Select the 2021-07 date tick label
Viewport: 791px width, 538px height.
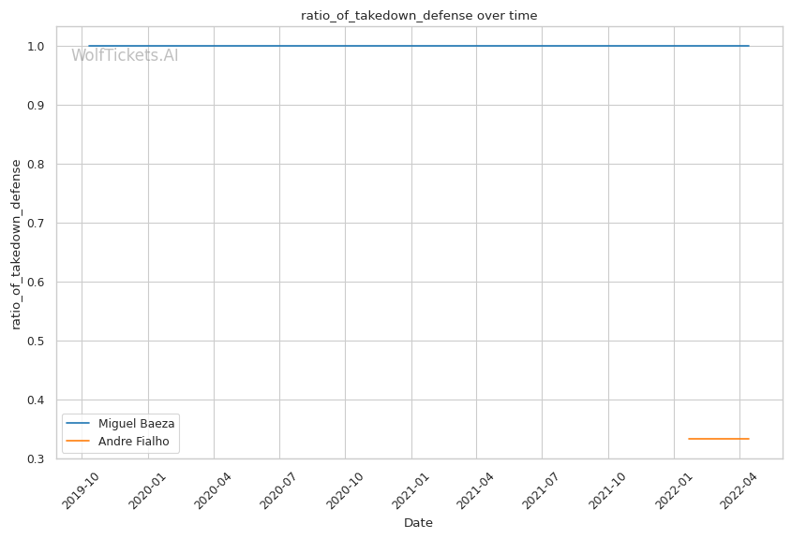pos(541,488)
